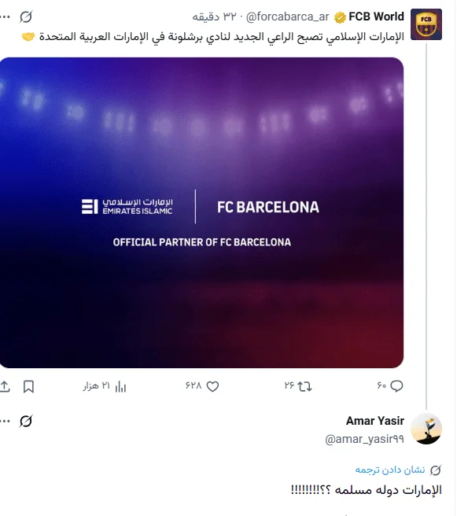Open Amar Yasir profile avatar
Viewport: 457px width, 516px height.
426,429
